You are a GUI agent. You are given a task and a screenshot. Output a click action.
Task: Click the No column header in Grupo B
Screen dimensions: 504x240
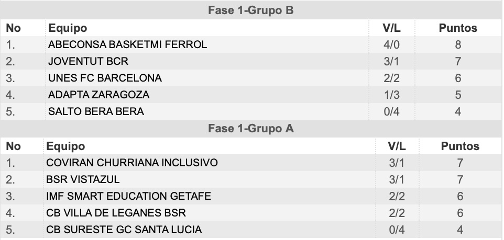13,28
